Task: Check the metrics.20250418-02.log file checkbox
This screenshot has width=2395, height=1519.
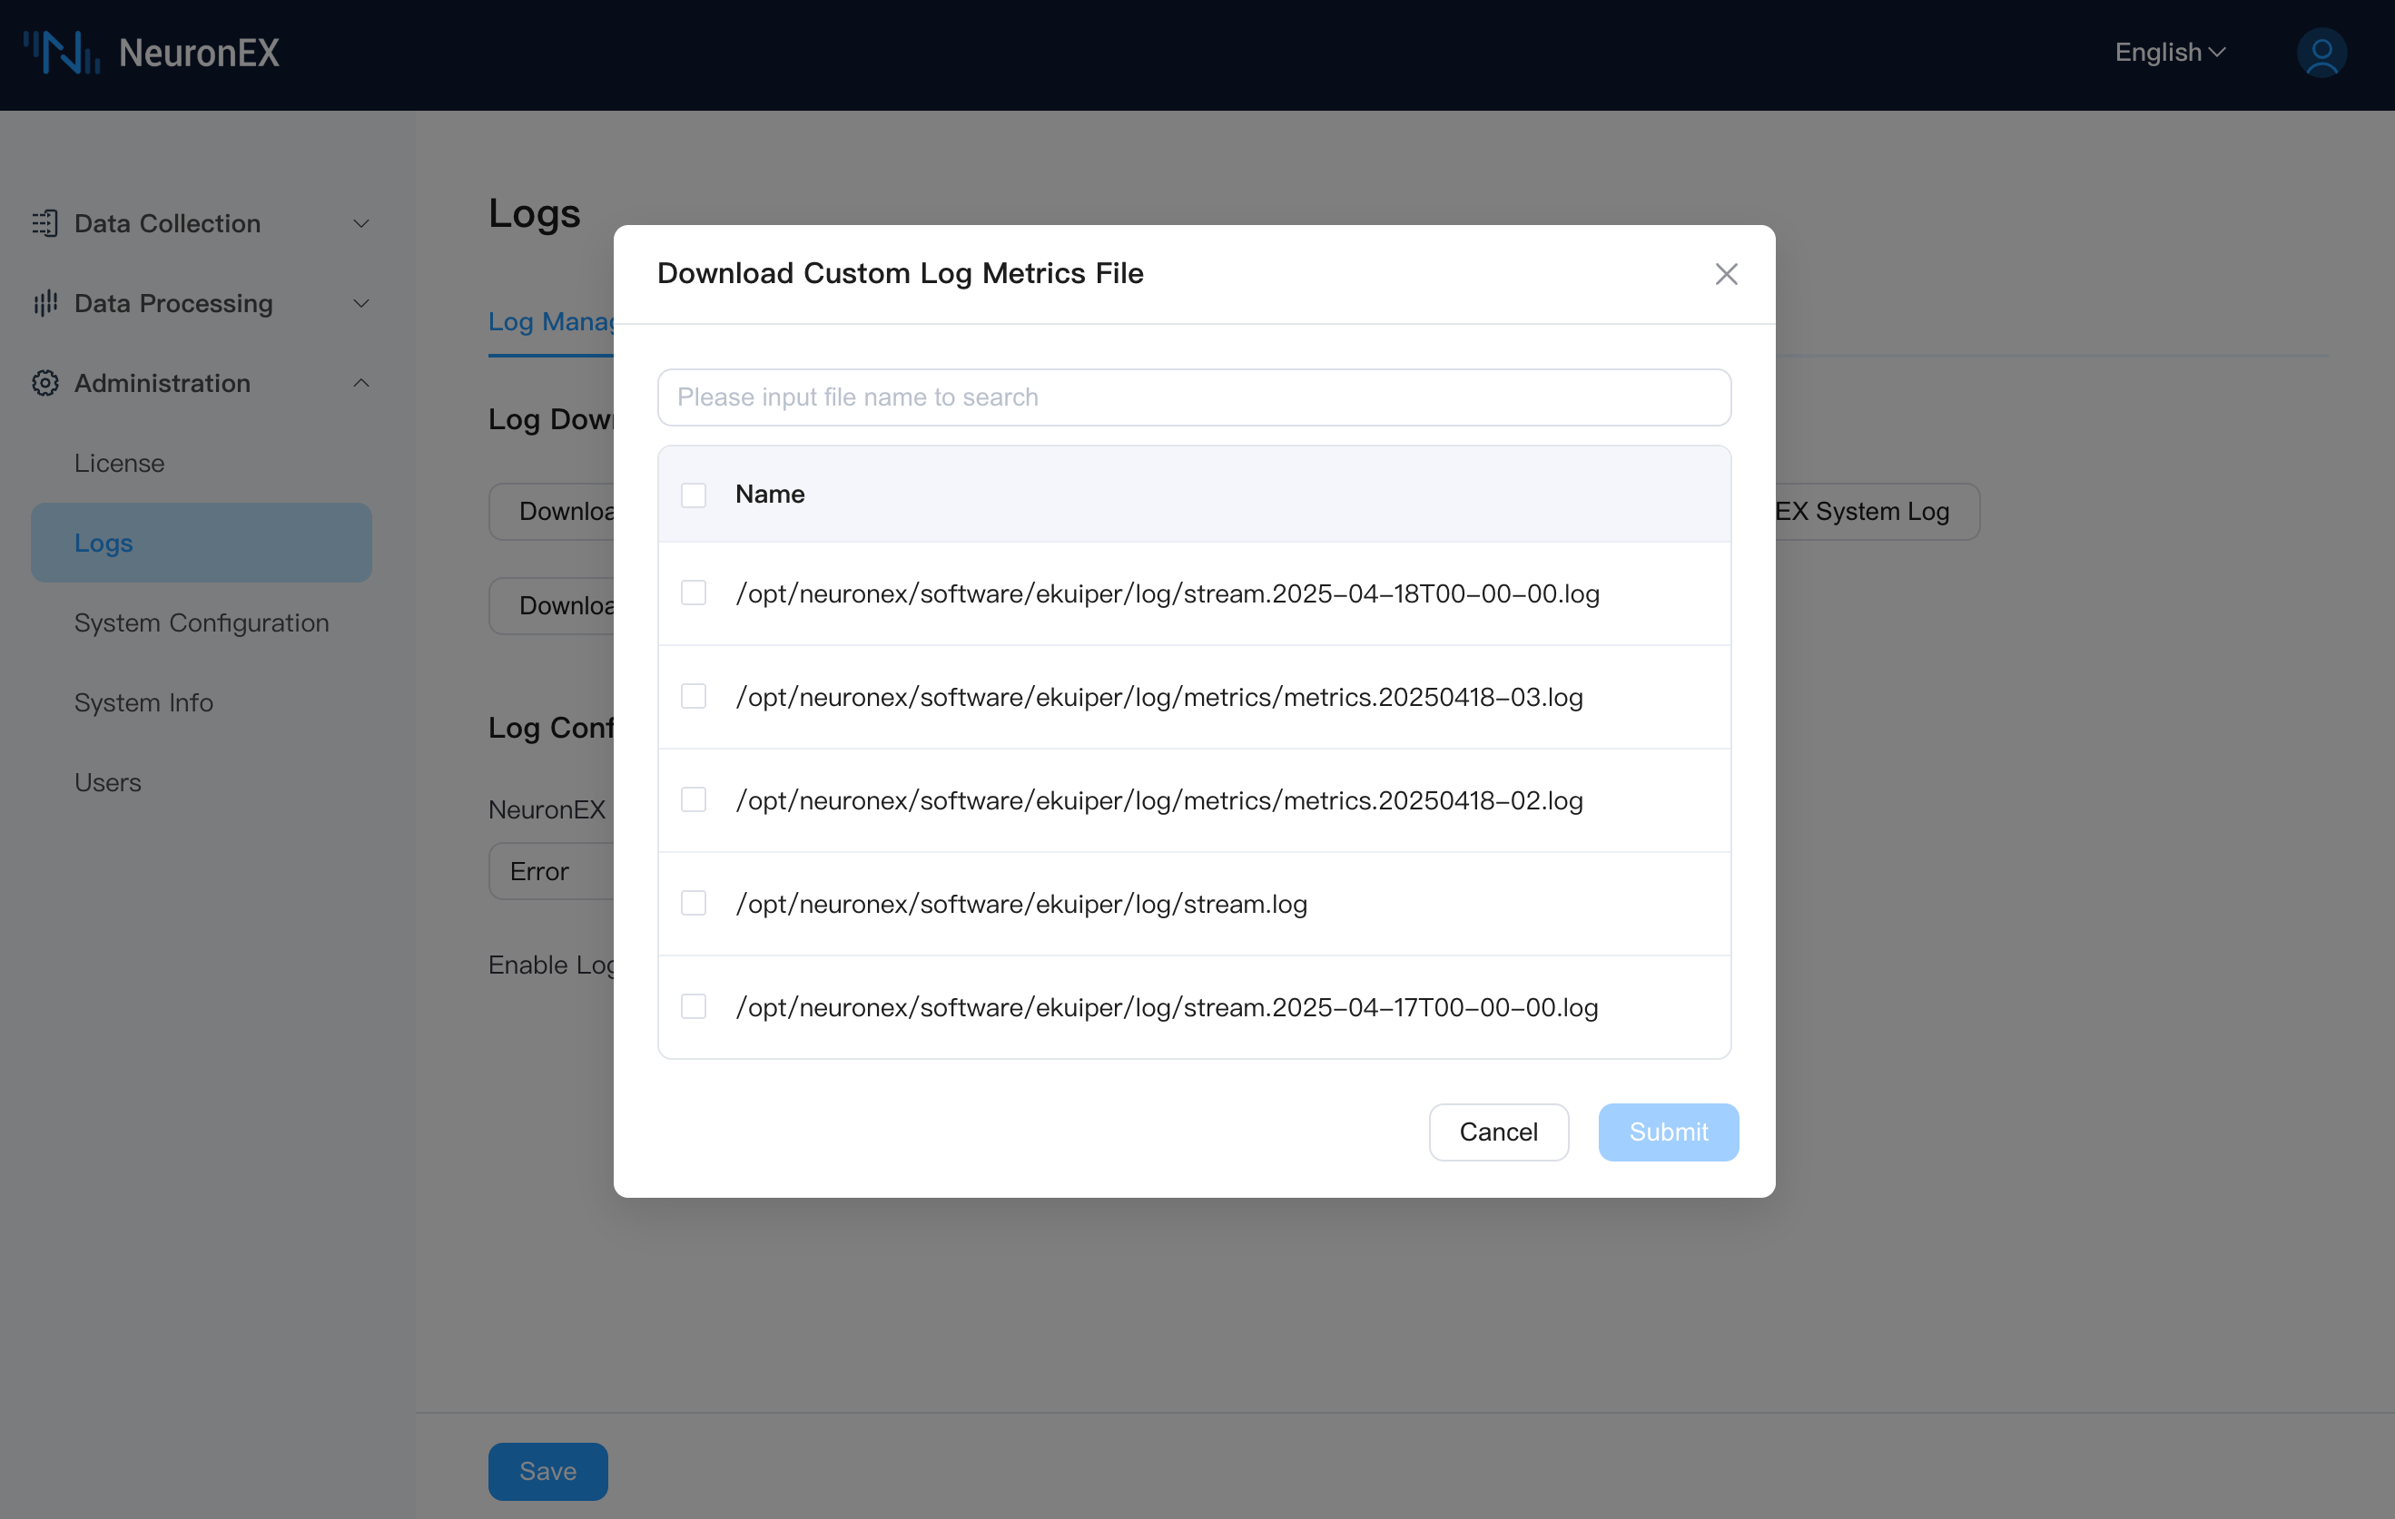Action: click(694, 800)
